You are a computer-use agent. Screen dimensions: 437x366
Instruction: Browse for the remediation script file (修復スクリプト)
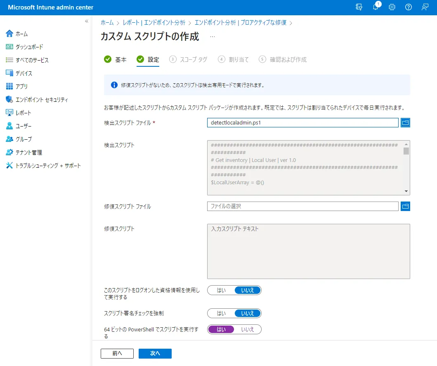click(405, 206)
